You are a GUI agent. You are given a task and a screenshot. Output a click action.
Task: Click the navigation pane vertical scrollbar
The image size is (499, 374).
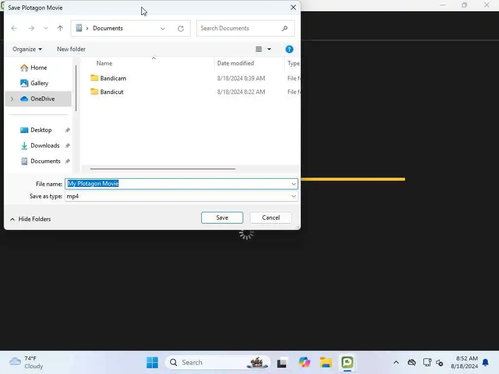coord(76,89)
